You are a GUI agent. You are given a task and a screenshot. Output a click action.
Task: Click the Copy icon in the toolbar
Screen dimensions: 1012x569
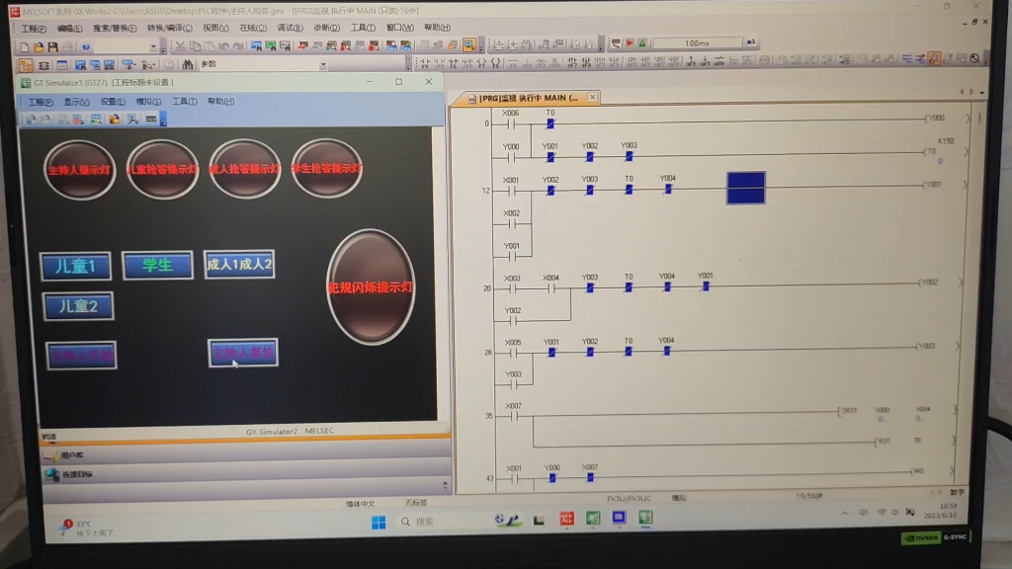pyautogui.click(x=195, y=46)
